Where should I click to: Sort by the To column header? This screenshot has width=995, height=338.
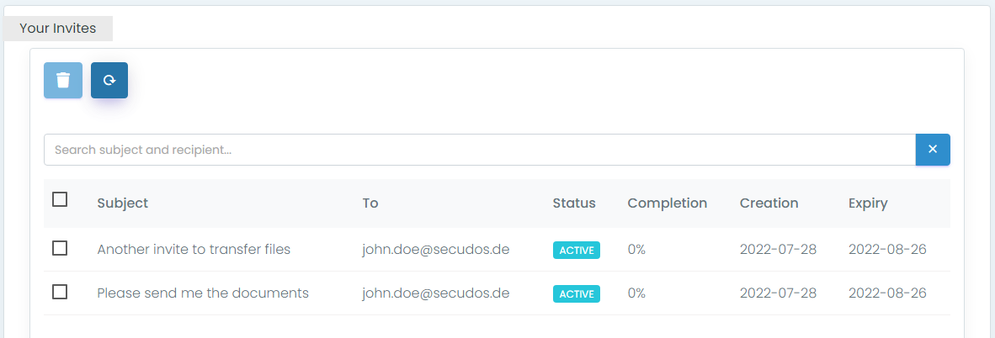coord(370,203)
